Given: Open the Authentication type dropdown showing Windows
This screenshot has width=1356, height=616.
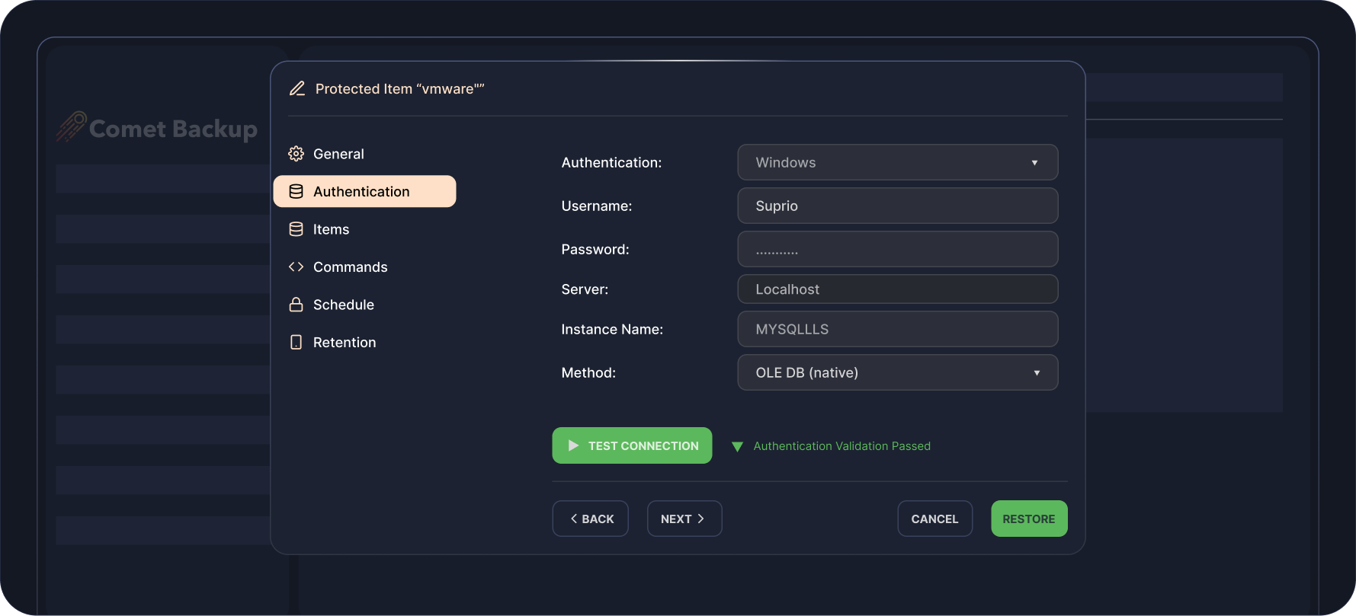Looking at the screenshot, I should (897, 163).
